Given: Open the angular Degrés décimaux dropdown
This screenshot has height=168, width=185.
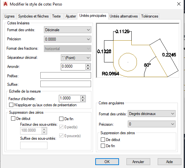Looking at the screenshot, I should pyautogui.click(x=152, y=114).
